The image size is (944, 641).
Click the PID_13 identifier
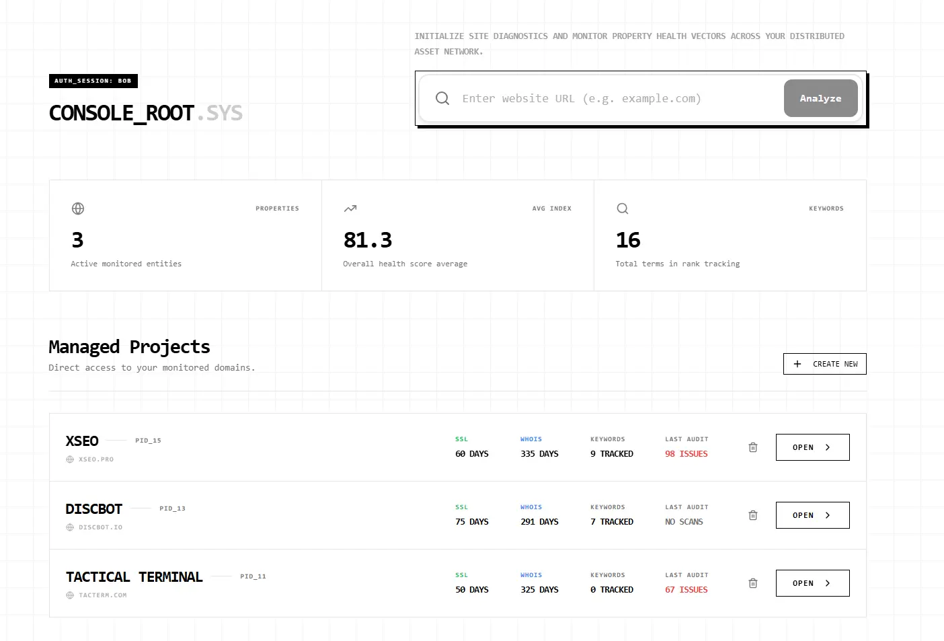[172, 508]
